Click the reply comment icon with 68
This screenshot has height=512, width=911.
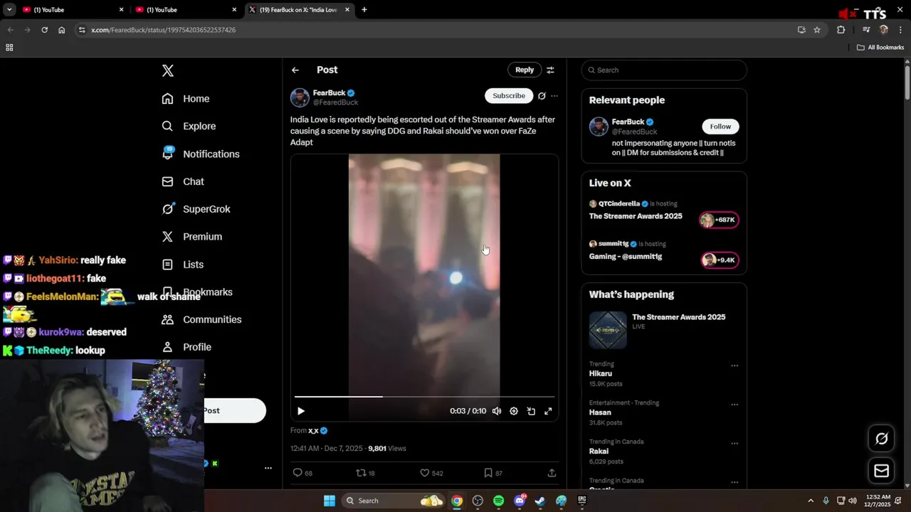tap(297, 473)
